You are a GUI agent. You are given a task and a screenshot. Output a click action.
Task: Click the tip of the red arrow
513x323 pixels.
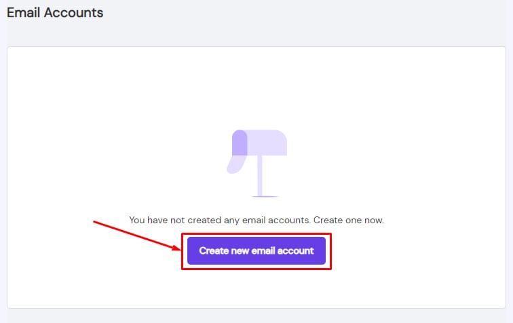[178, 248]
